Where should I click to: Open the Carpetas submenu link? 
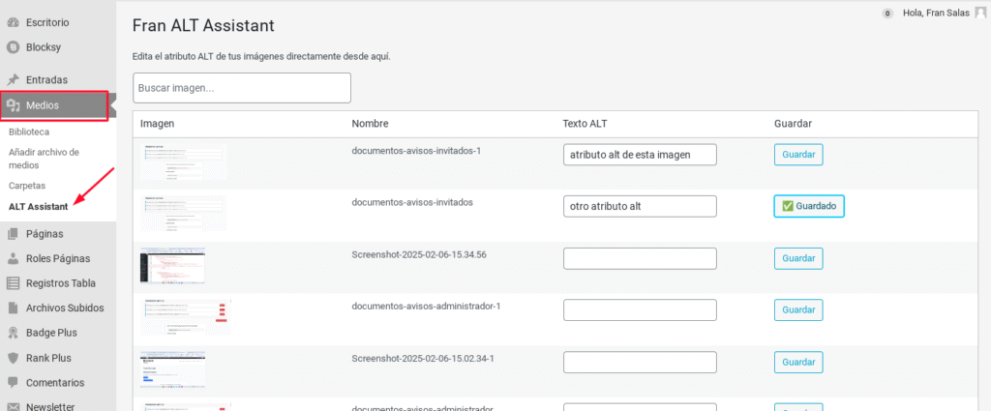[x=27, y=187]
